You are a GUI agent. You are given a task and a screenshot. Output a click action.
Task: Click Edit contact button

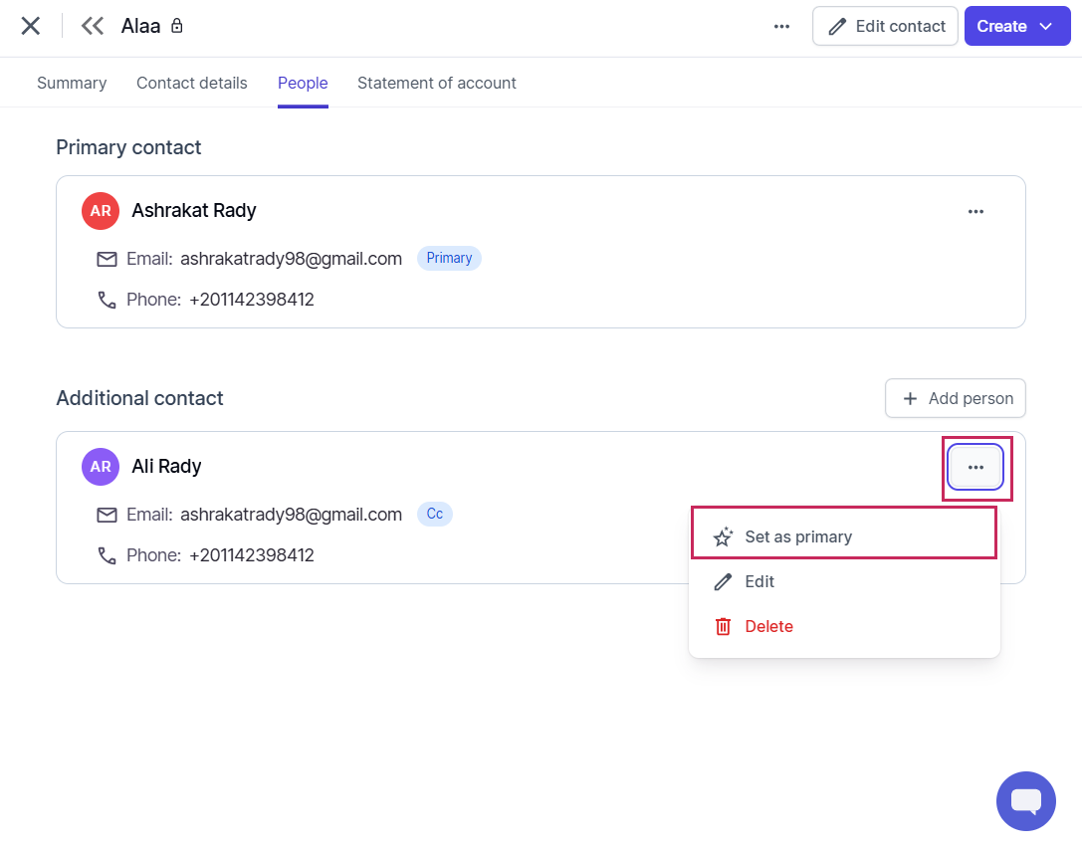pyautogui.click(x=885, y=26)
